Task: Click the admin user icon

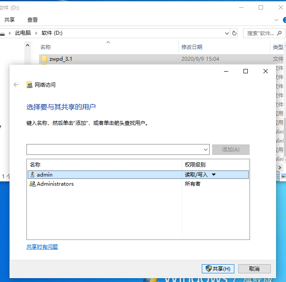Action: tap(32, 175)
